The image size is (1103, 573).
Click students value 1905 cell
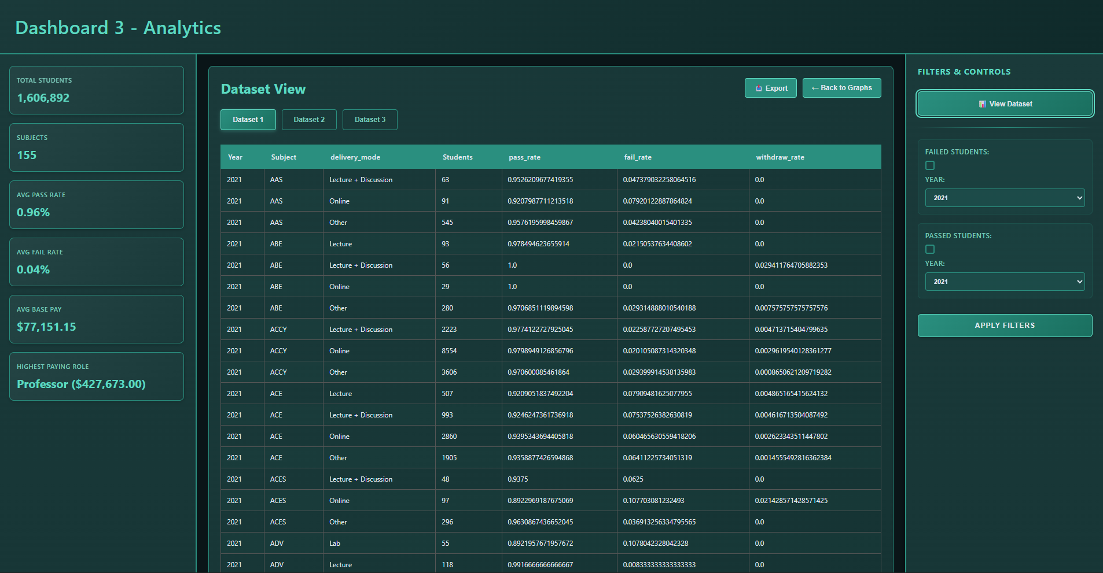468,458
